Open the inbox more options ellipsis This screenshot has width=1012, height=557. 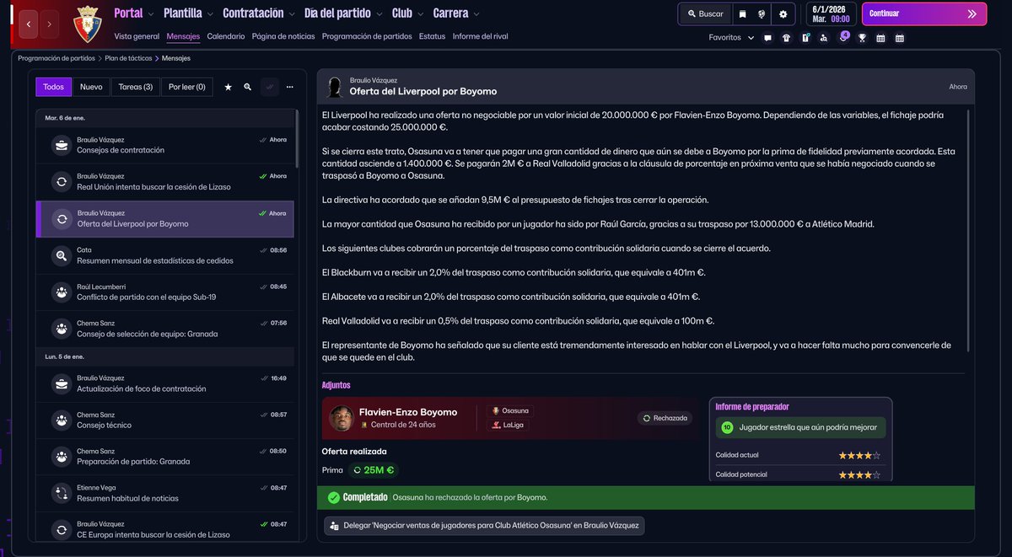[290, 87]
